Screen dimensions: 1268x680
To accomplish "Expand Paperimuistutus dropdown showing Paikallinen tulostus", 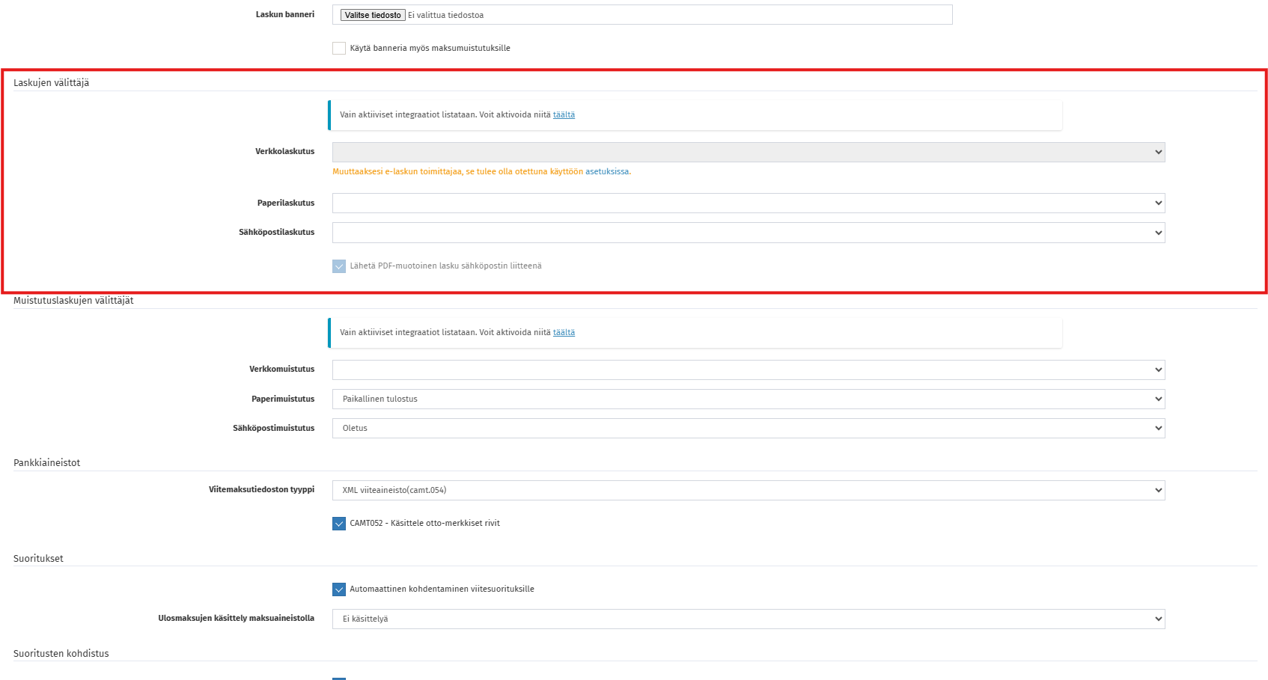I will point(749,399).
